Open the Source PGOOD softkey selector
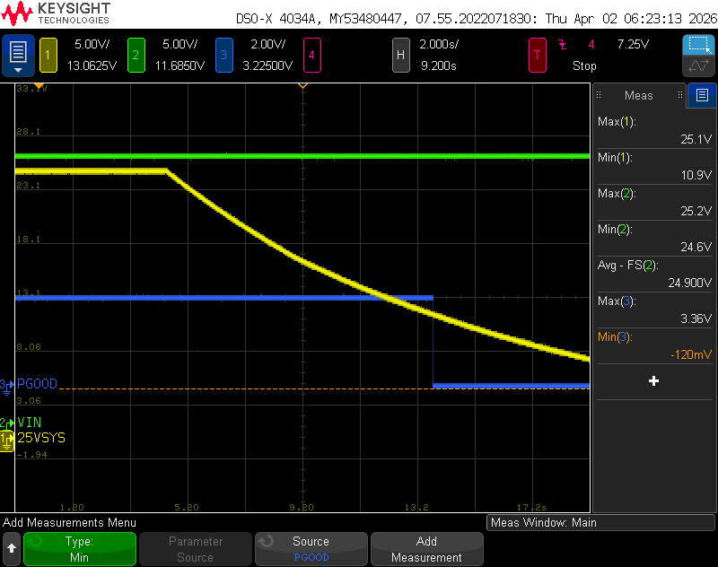The image size is (718, 567). click(x=311, y=549)
